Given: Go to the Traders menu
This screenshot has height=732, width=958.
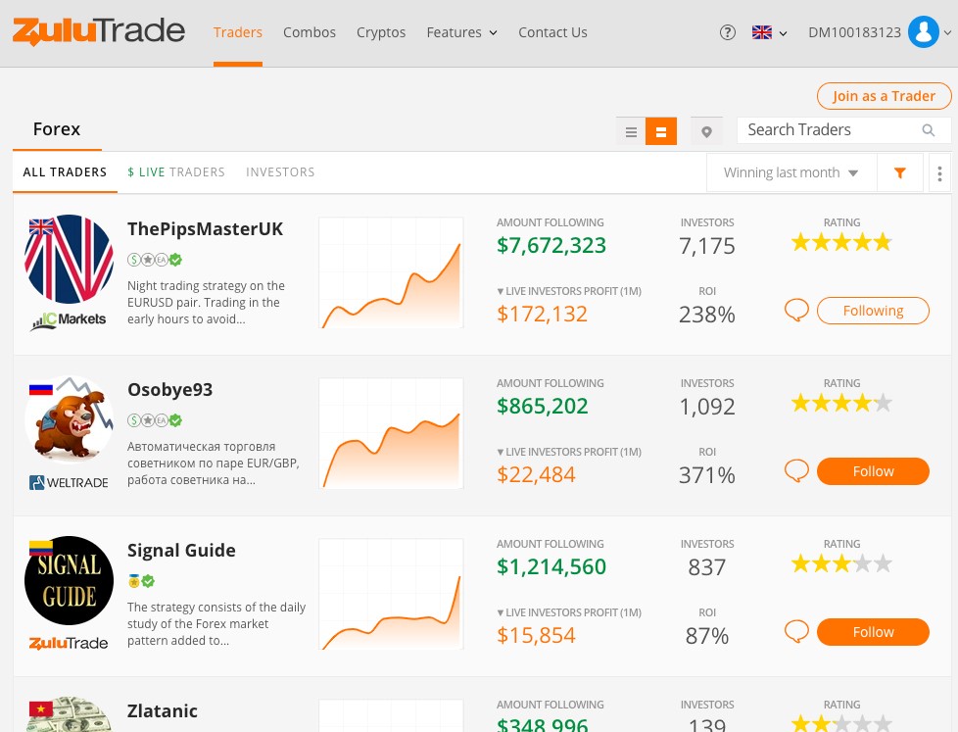Looking at the screenshot, I should tap(238, 32).
